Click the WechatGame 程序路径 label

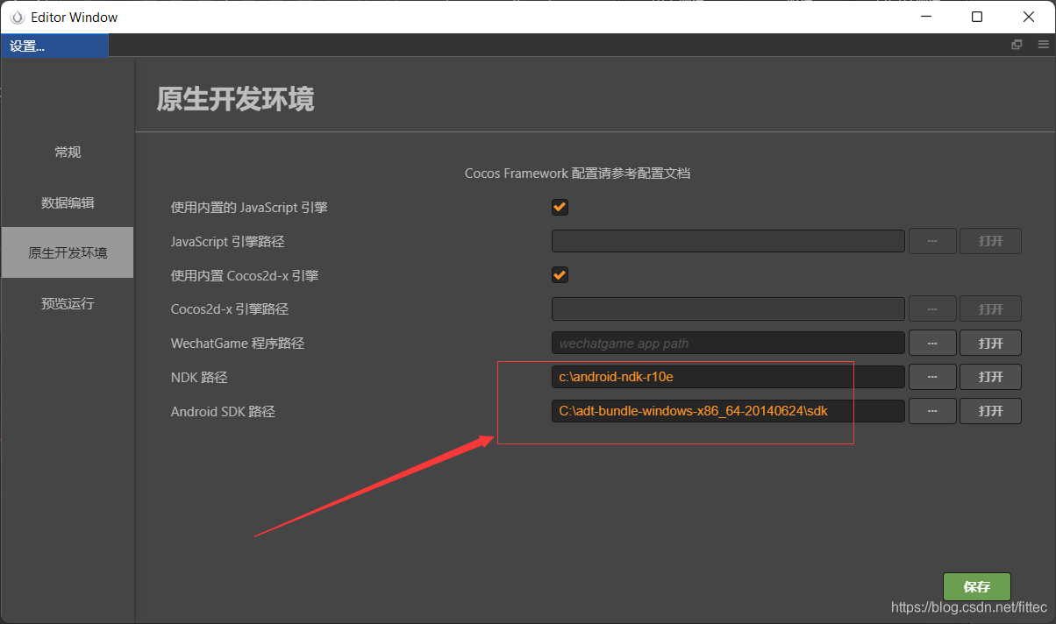tap(238, 344)
